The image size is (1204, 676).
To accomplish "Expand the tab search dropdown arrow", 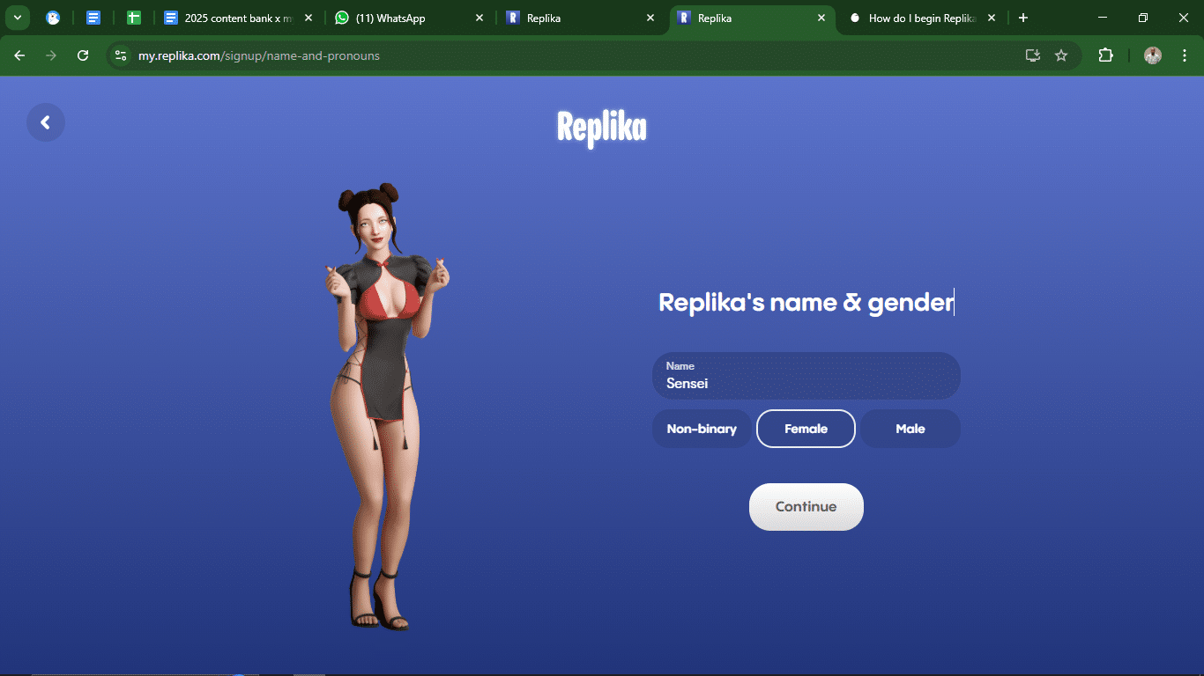I will tap(17, 18).
